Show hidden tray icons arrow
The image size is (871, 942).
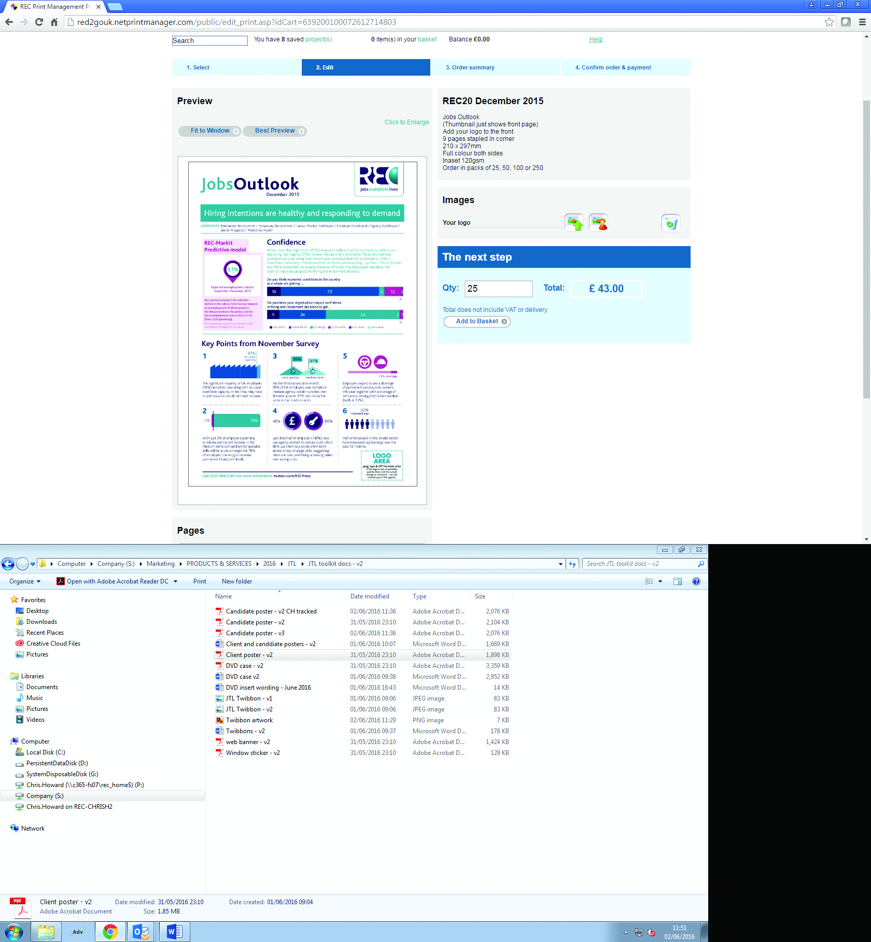pos(626,933)
